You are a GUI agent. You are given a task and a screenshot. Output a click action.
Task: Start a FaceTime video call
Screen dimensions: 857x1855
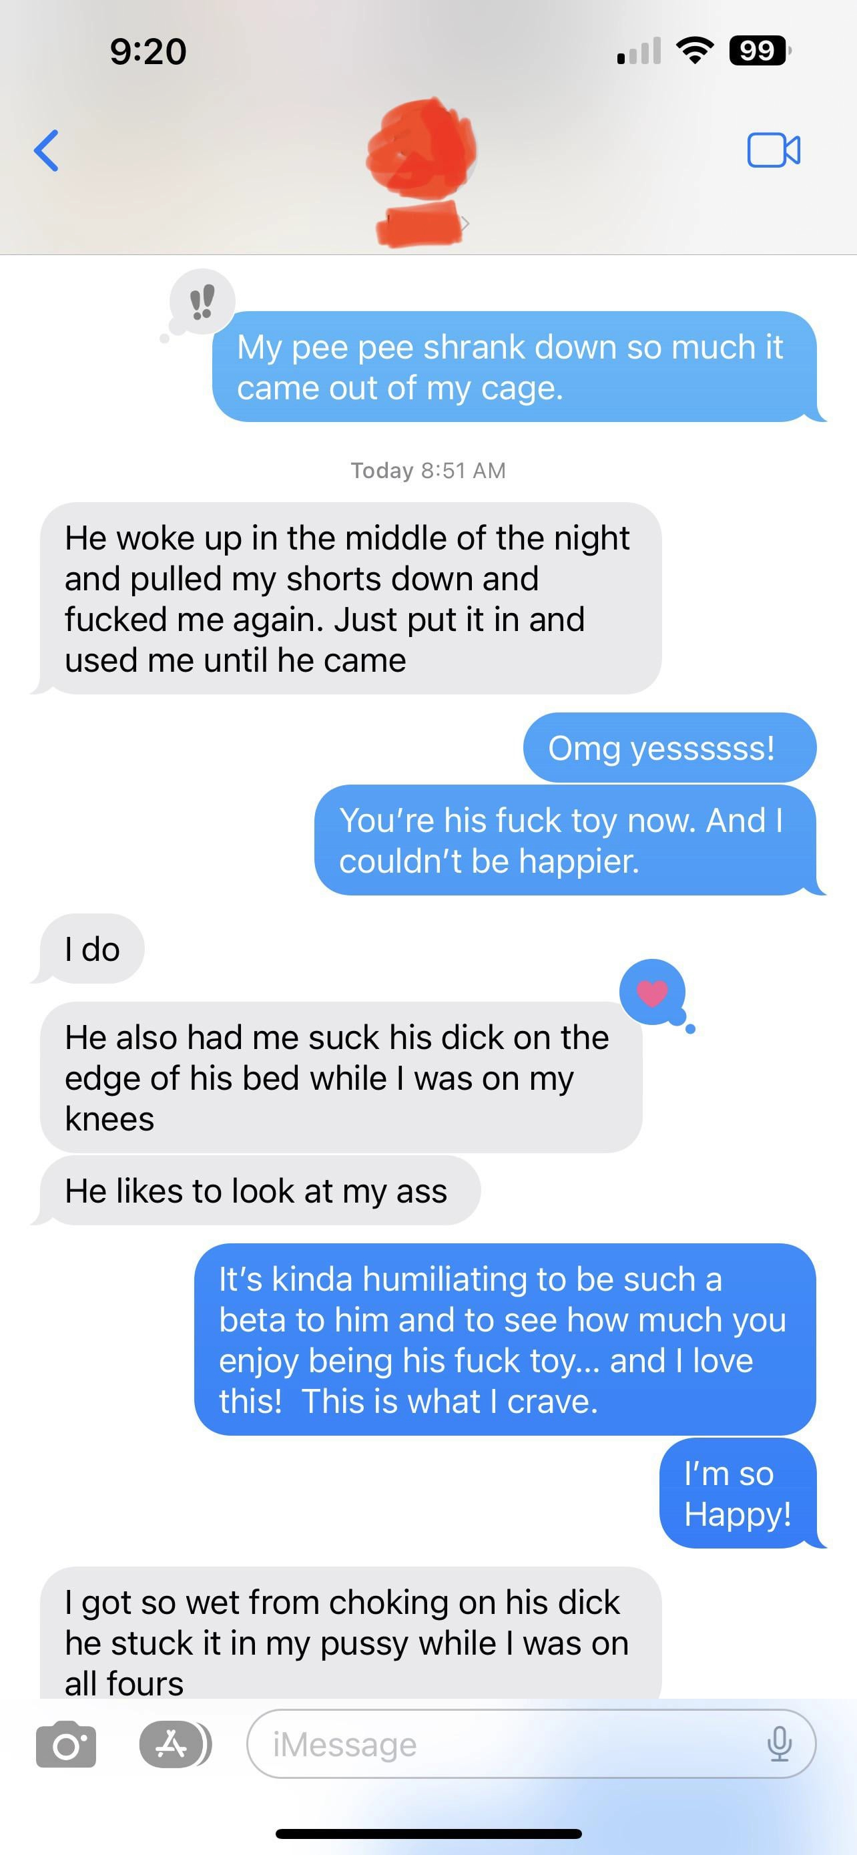(x=774, y=150)
